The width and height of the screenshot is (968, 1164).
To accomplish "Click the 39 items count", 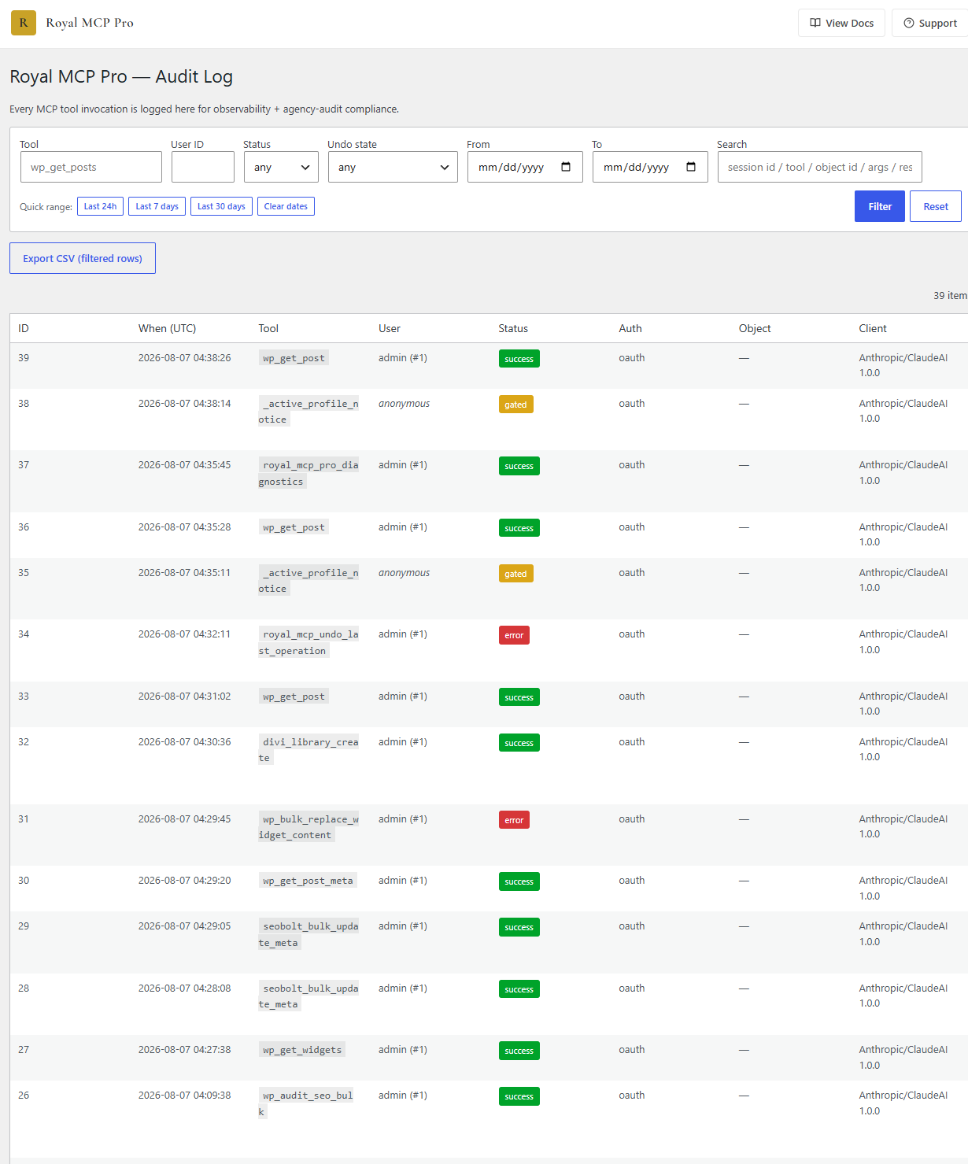I will (950, 296).
